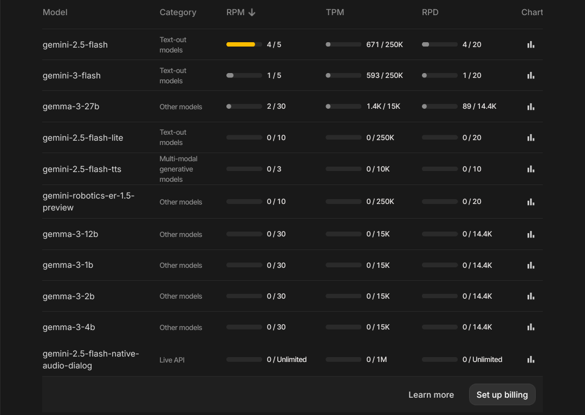Open chart for gemma-3-1b
585x415 pixels.
(530, 265)
